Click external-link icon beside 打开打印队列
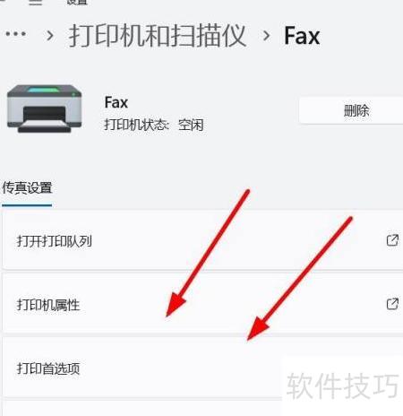Screen dimensions: 403x416 (392, 240)
